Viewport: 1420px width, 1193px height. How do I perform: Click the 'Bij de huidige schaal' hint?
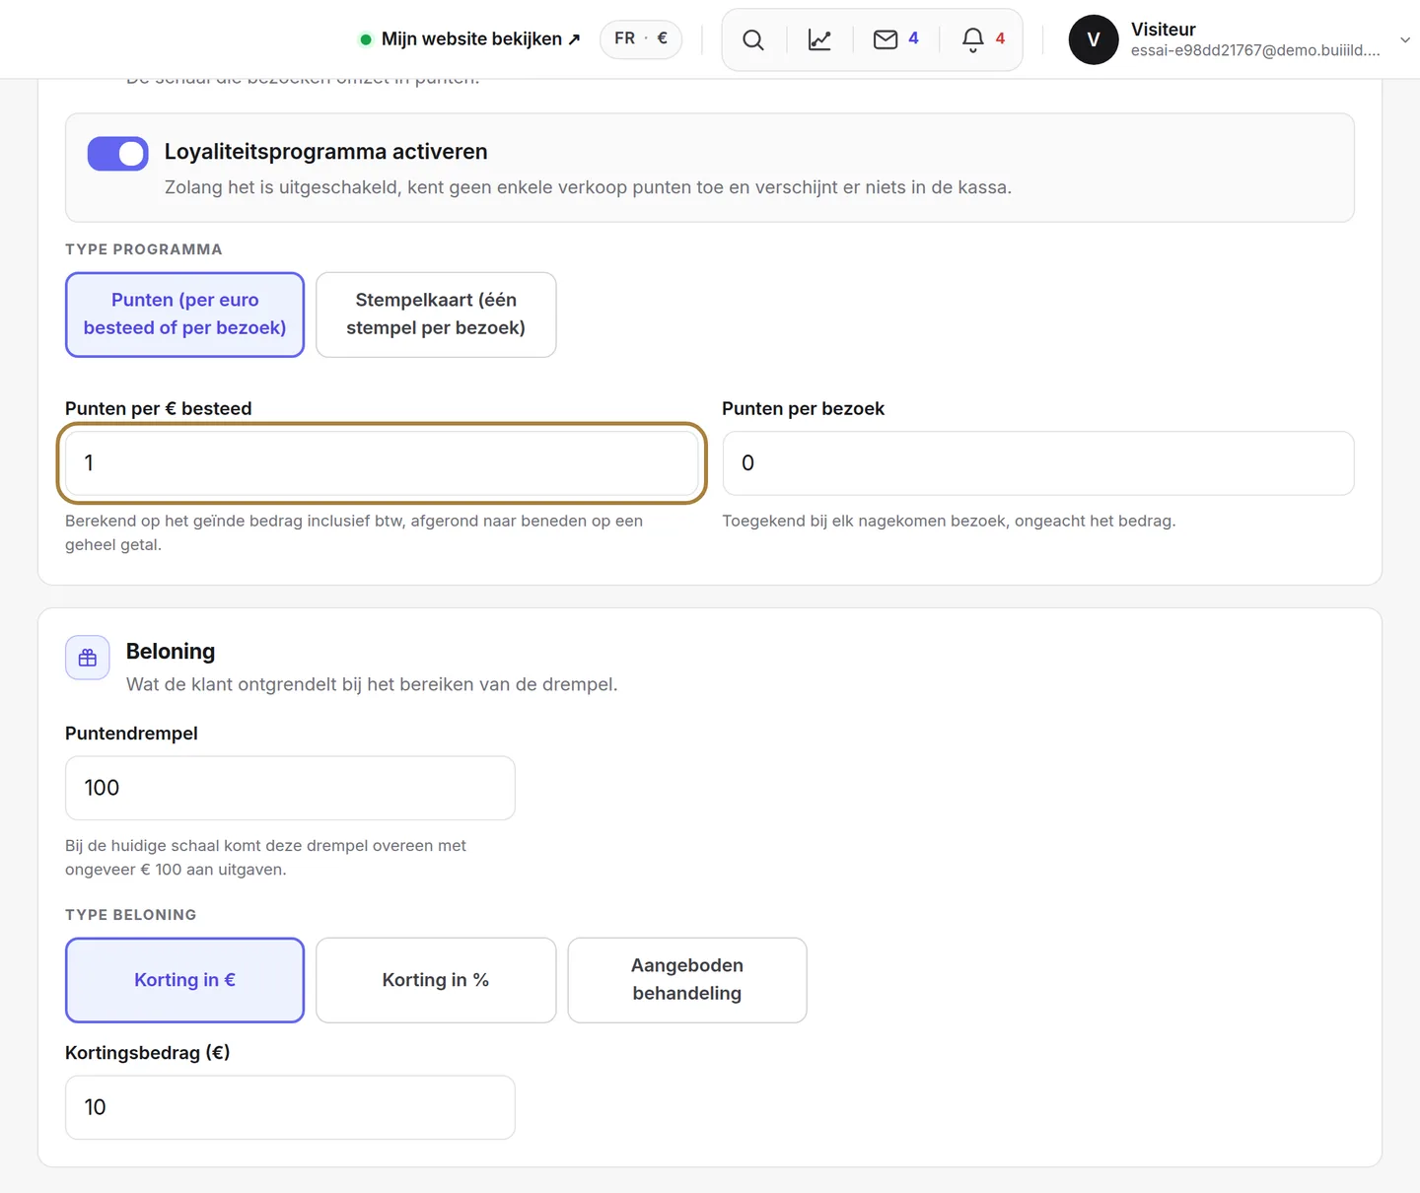(265, 858)
